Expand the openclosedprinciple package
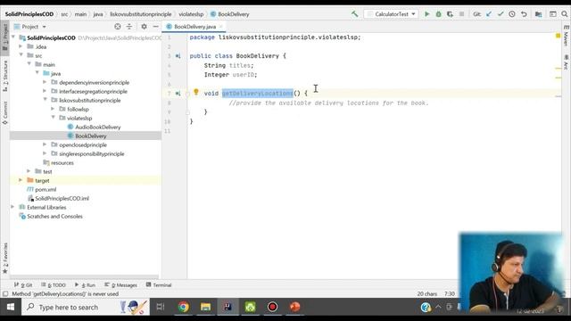The height and width of the screenshot is (321, 571). point(45,144)
